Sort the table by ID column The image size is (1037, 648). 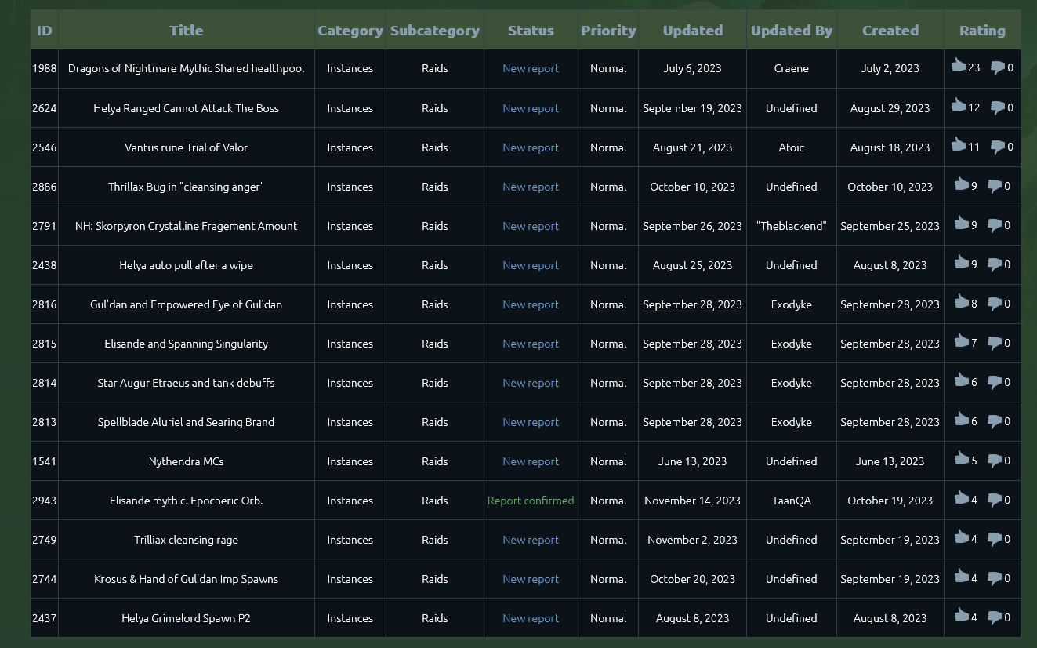pos(45,31)
